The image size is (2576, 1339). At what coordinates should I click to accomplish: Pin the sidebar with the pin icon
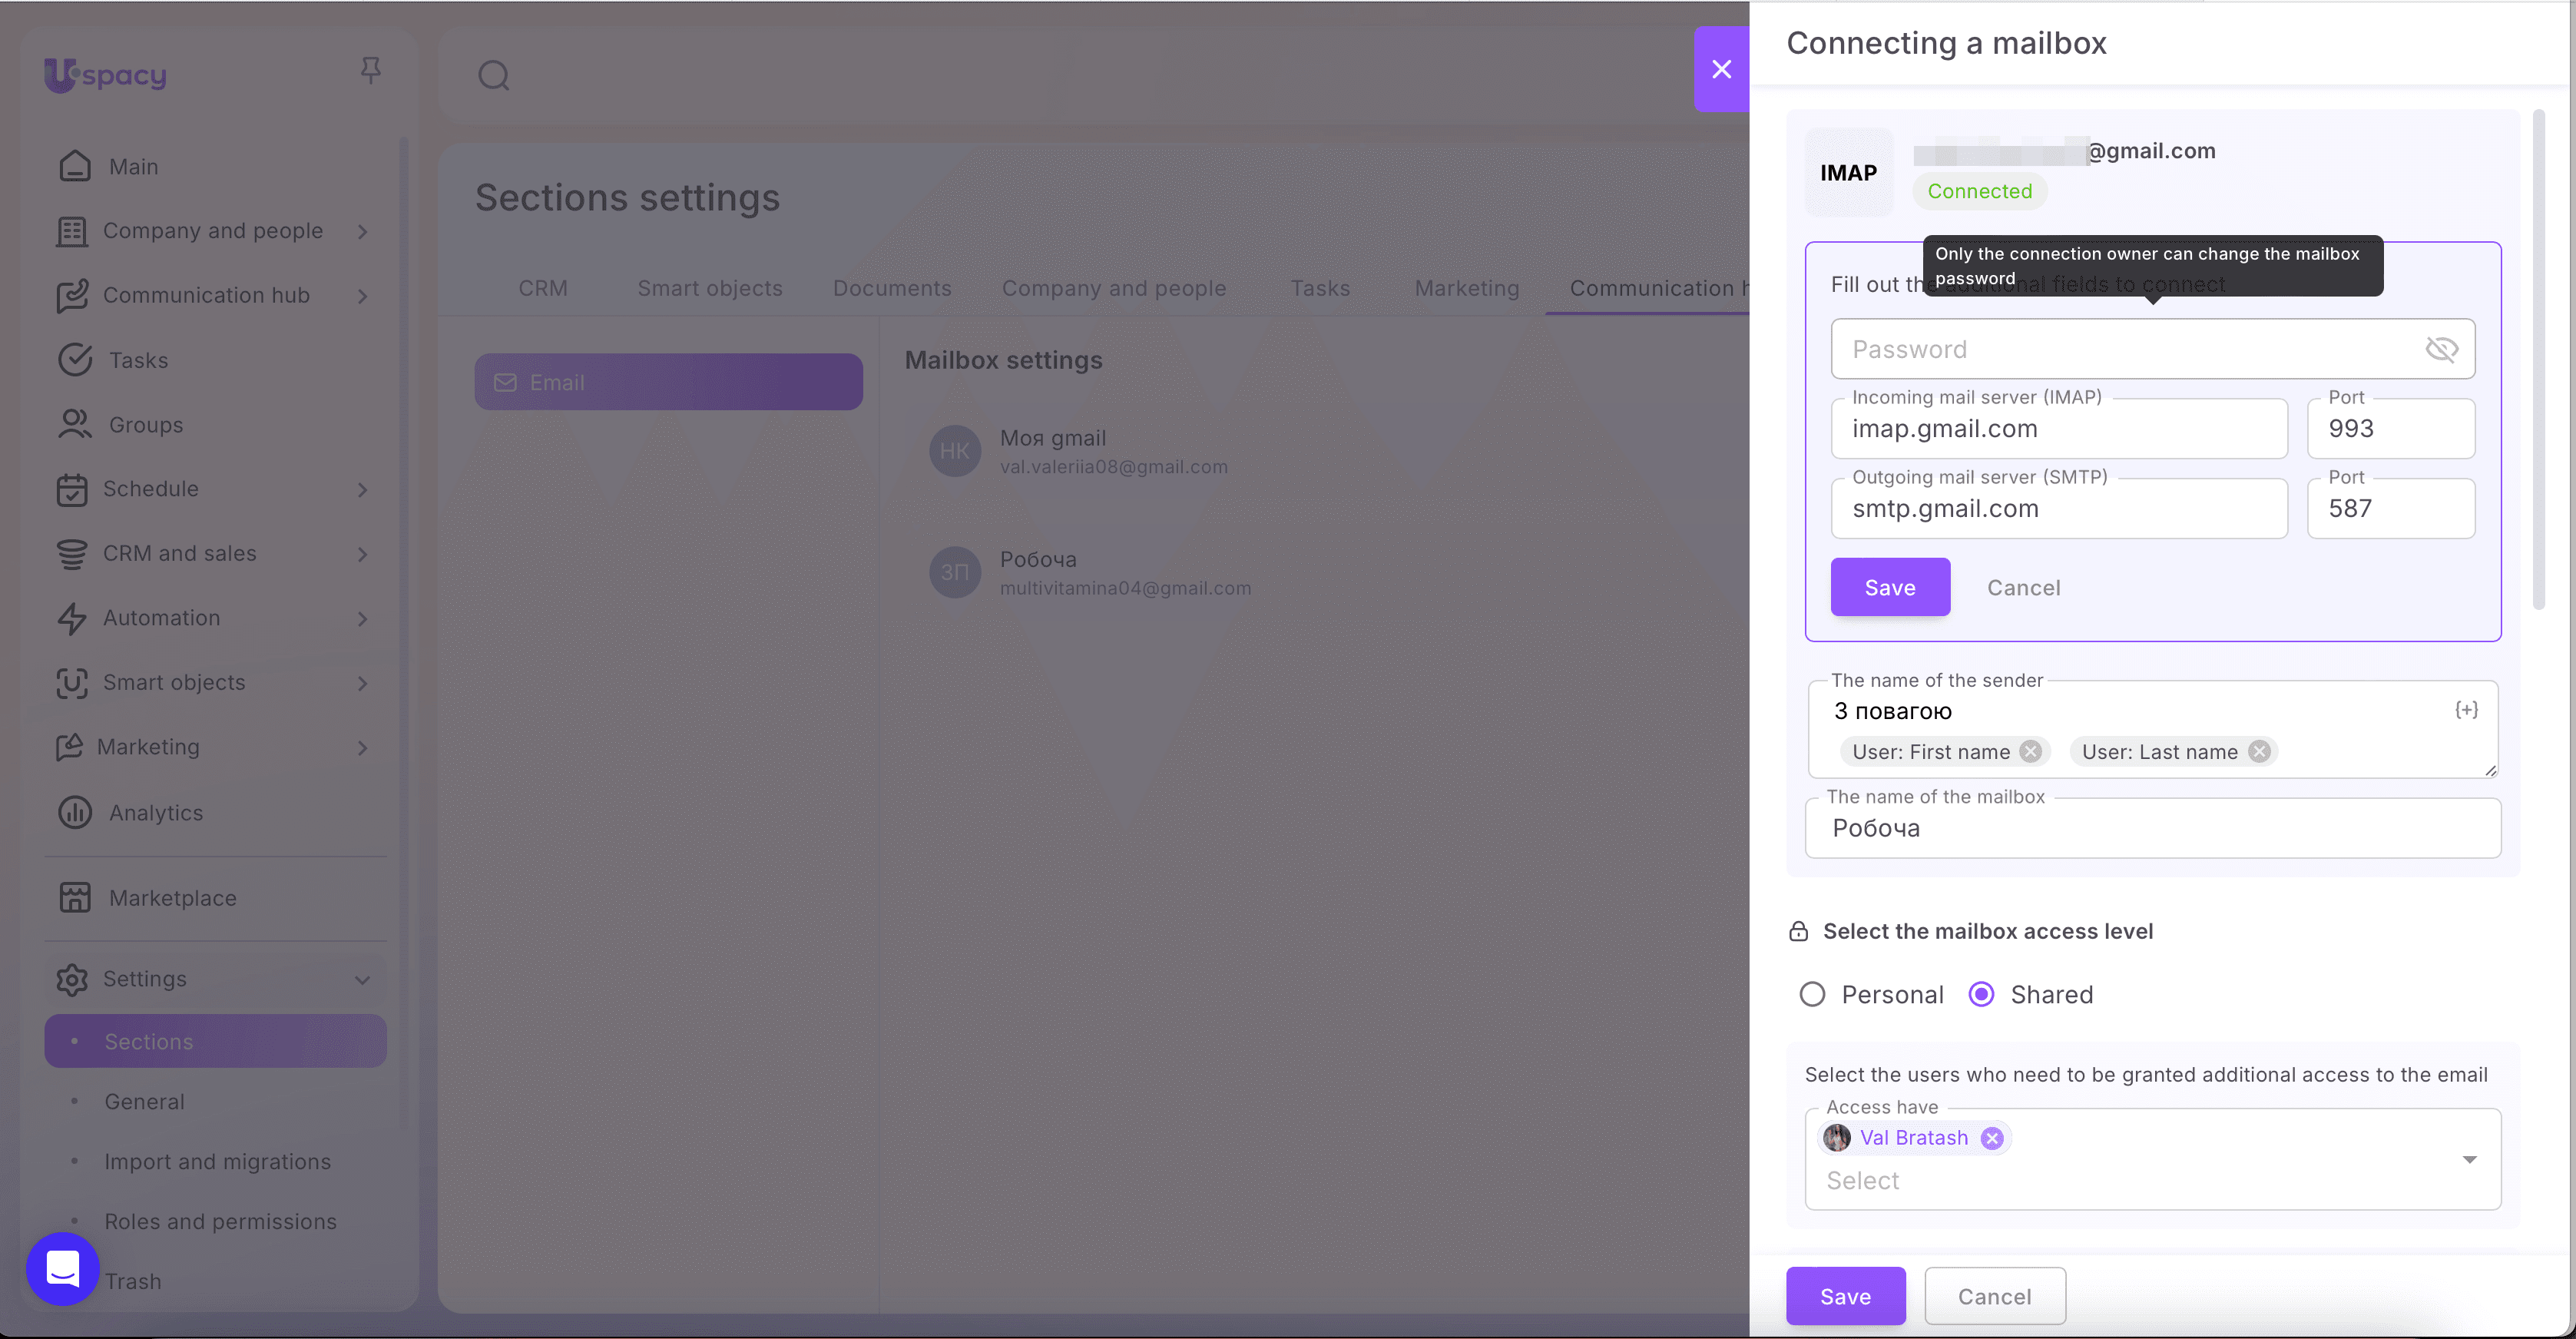click(370, 70)
